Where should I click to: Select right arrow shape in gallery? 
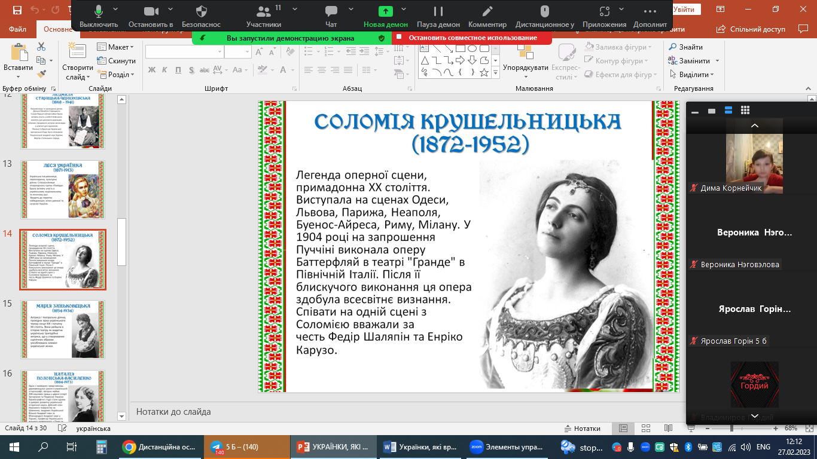click(460, 60)
